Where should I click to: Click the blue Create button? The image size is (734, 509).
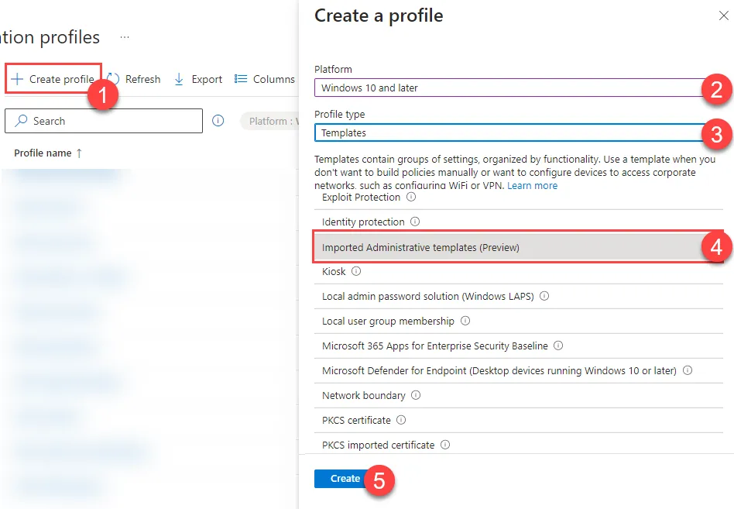[345, 479]
